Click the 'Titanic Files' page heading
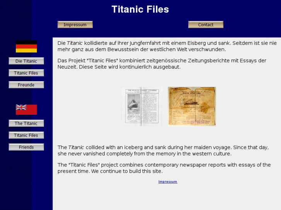Screen dimensions: 281x210 [x=140, y=9]
